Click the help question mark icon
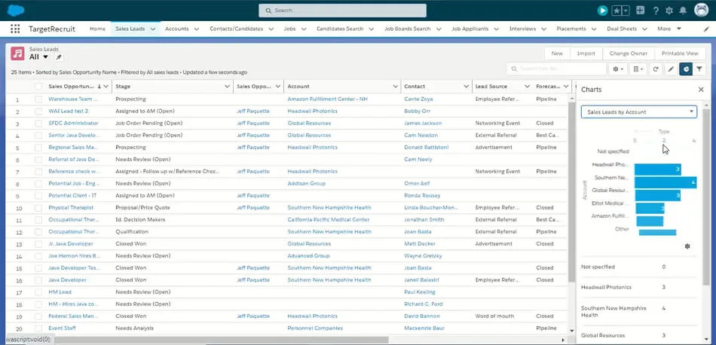Viewport: 716px width, 345px height. 656,11
